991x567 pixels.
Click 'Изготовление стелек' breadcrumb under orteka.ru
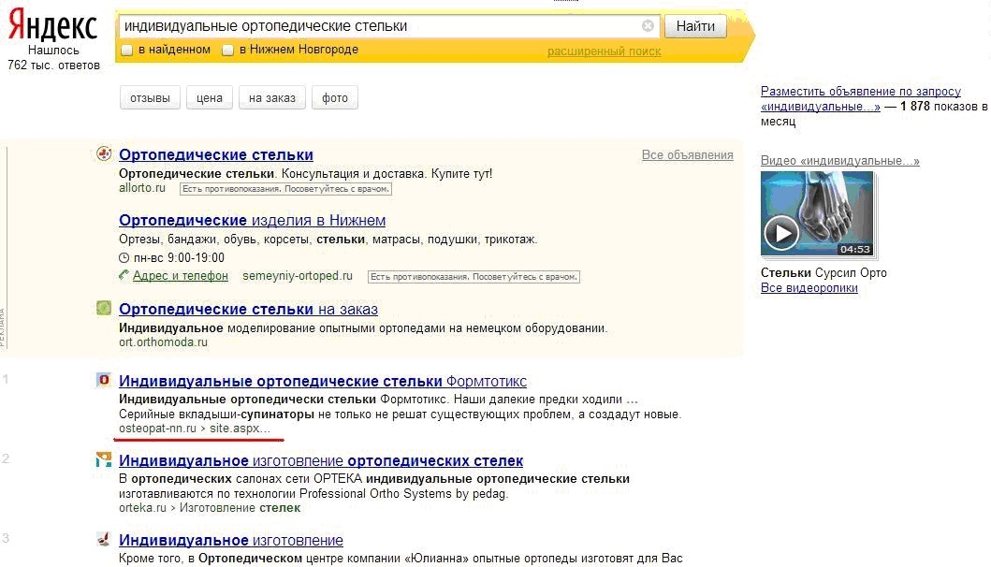pyautogui.click(x=240, y=507)
